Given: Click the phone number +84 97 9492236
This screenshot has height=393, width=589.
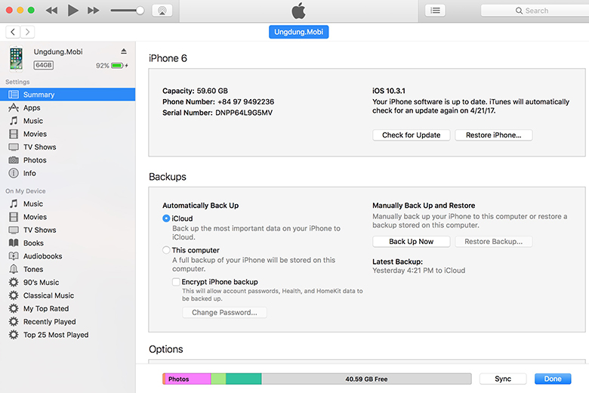Looking at the screenshot, I should pos(245,101).
